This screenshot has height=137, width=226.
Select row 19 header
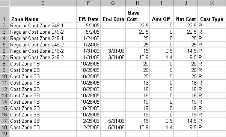(5, 134)
